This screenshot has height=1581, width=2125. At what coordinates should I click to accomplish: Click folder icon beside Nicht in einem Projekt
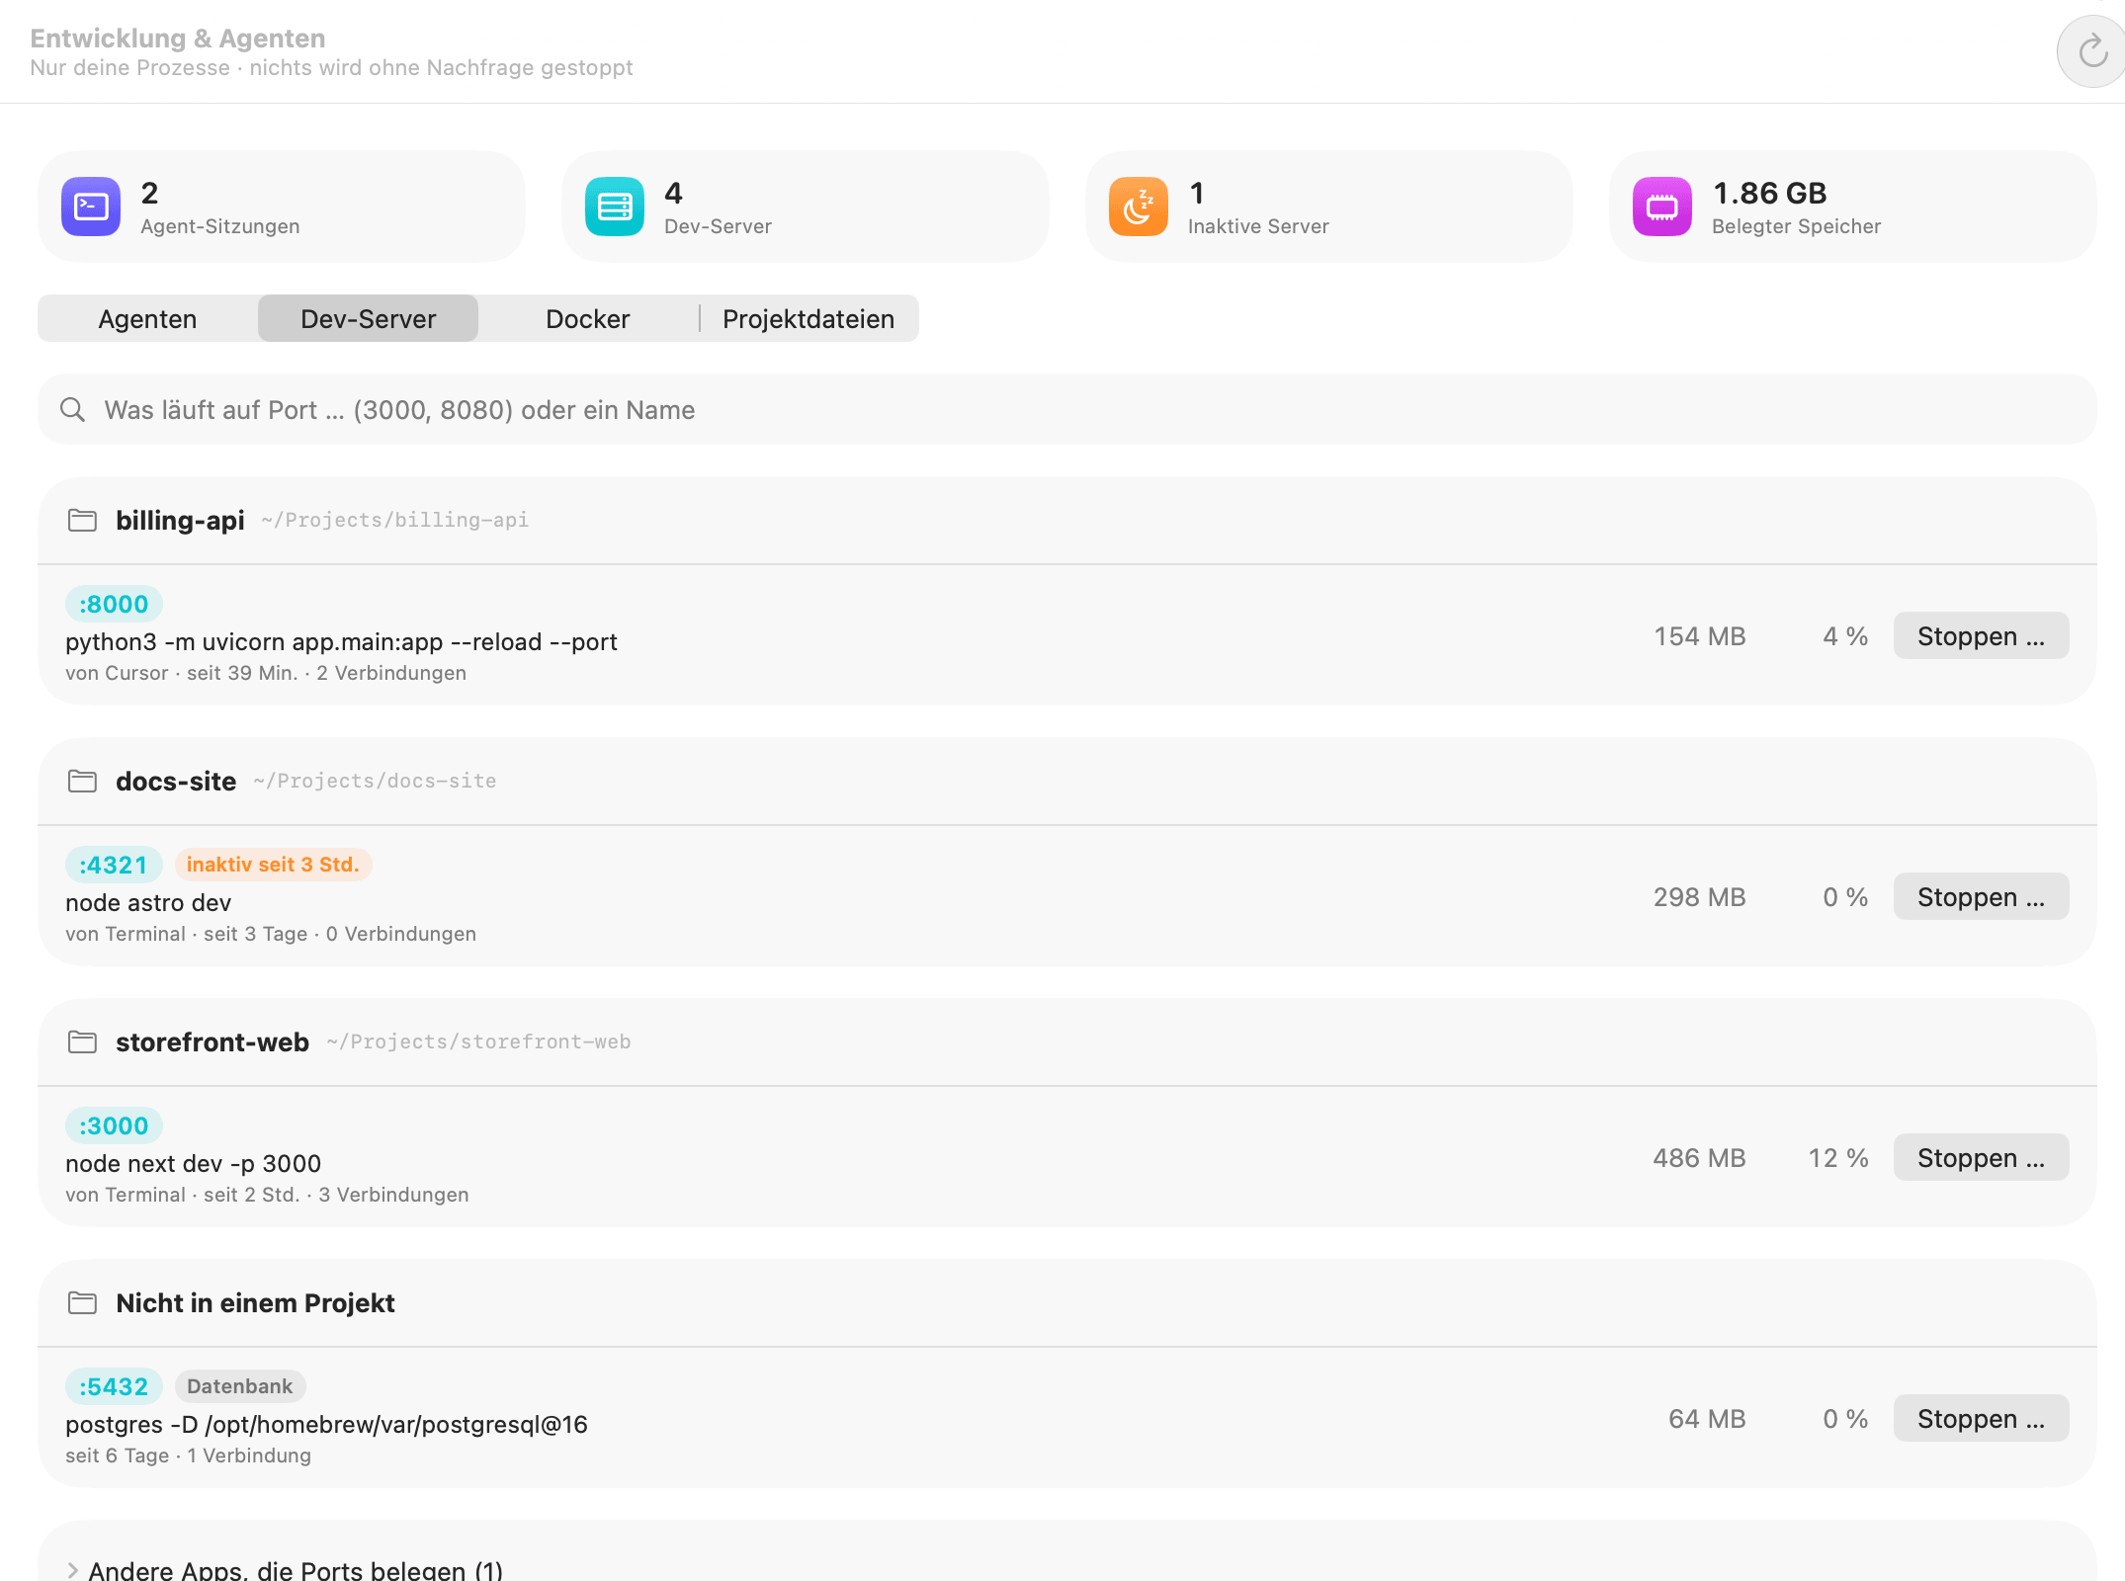(x=82, y=1302)
